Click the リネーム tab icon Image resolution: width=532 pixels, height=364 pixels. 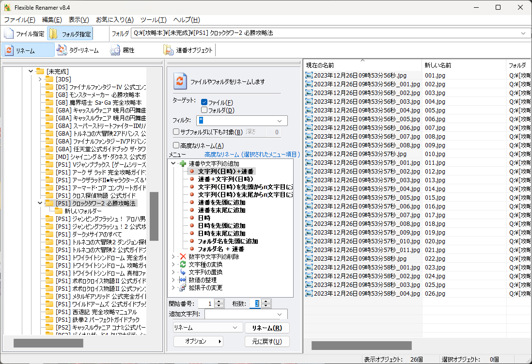(x=9, y=50)
